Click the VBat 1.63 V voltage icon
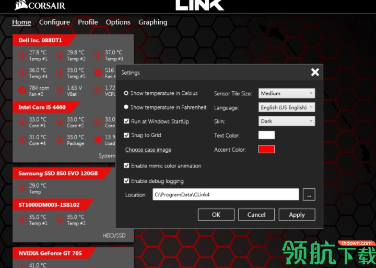 pyautogui.click(x=60, y=91)
